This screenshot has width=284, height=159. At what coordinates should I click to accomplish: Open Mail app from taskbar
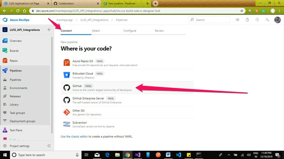pos(97,155)
